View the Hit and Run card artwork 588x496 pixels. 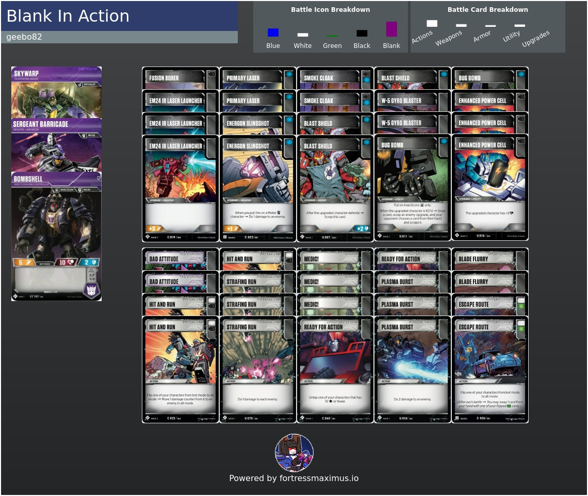click(181, 356)
